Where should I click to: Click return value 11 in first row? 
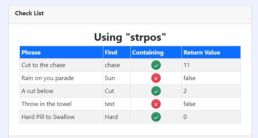187,65
